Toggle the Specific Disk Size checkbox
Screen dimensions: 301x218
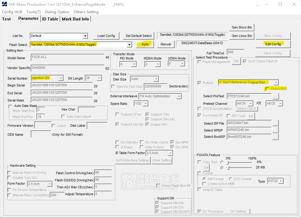113,87
